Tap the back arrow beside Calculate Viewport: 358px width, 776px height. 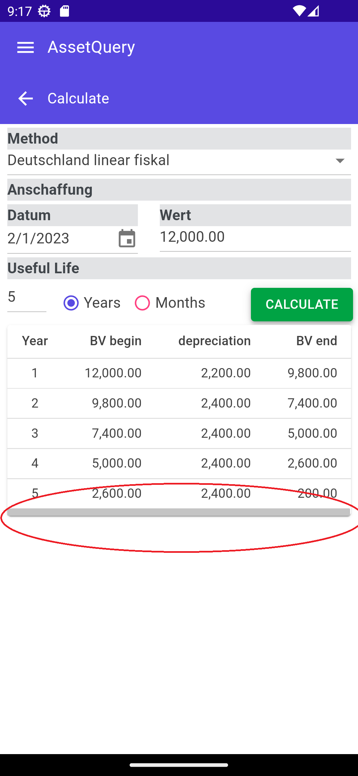tap(26, 98)
